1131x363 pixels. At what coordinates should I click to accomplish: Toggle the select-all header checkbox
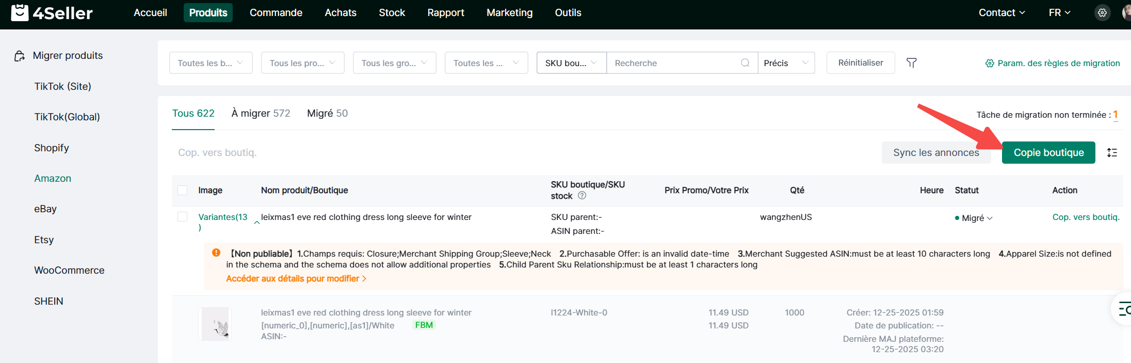[183, 190]
